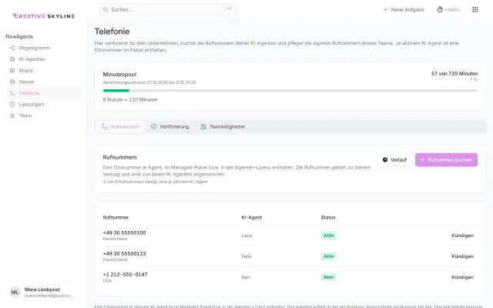
Task: Click the Server sidebar icon
Action: pos(12,82)
